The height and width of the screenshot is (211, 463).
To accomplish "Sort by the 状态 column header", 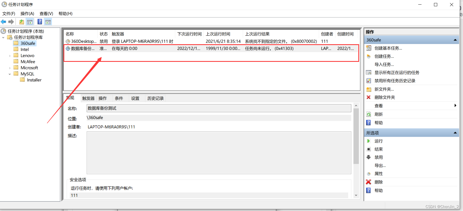I will (104, 34).
